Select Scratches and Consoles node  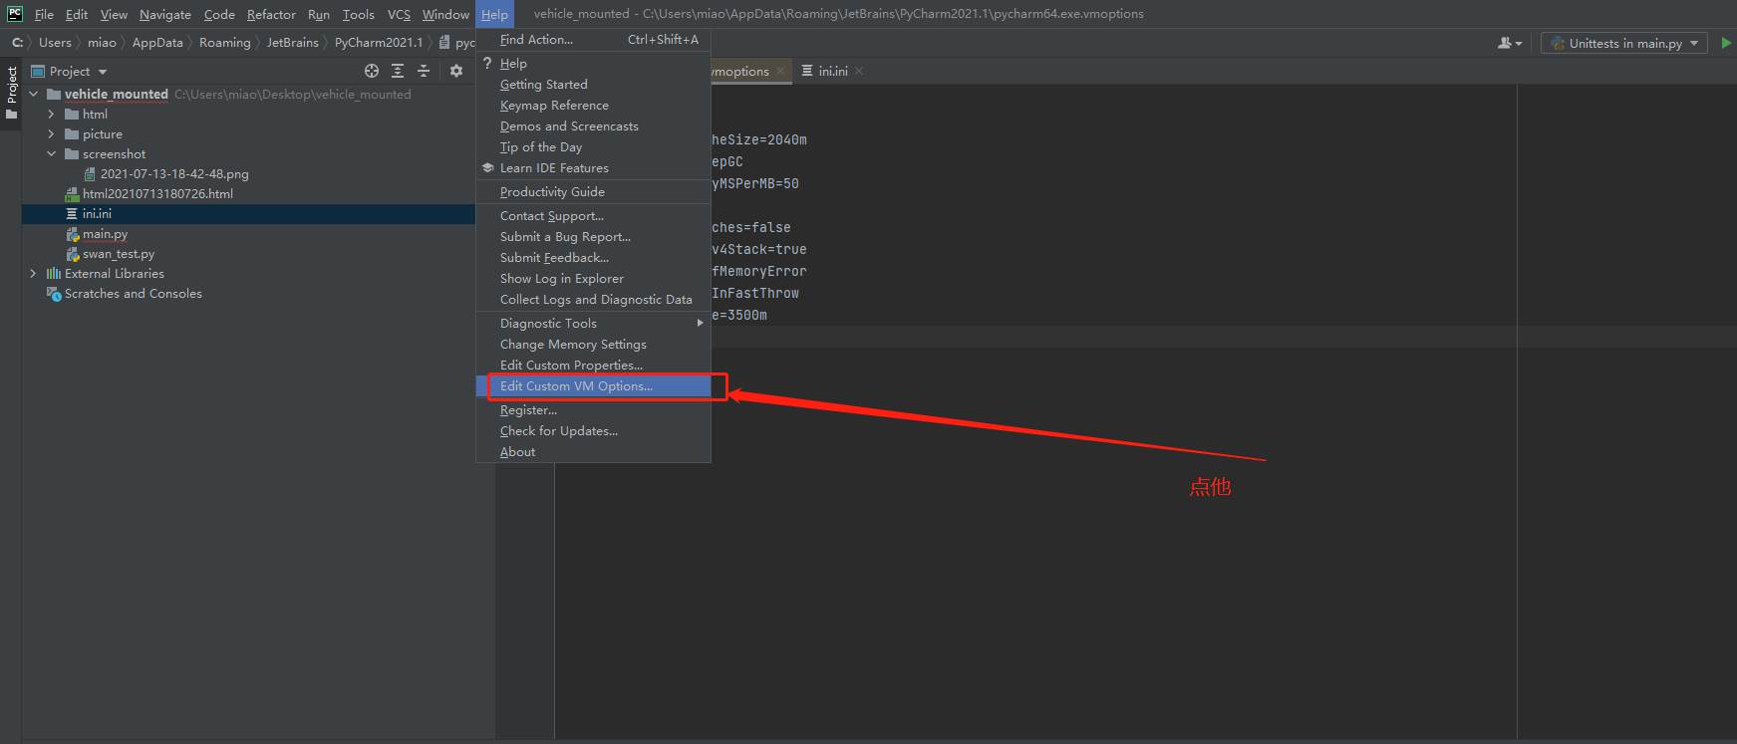pos(133,294)
